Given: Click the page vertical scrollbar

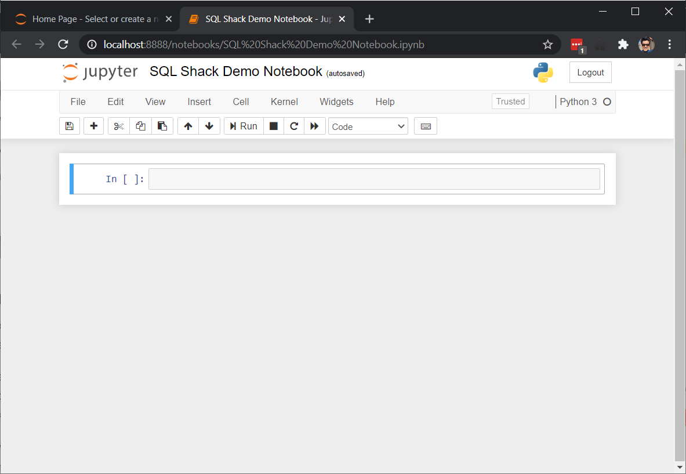Looking at the screenshot, I should 680,266.
